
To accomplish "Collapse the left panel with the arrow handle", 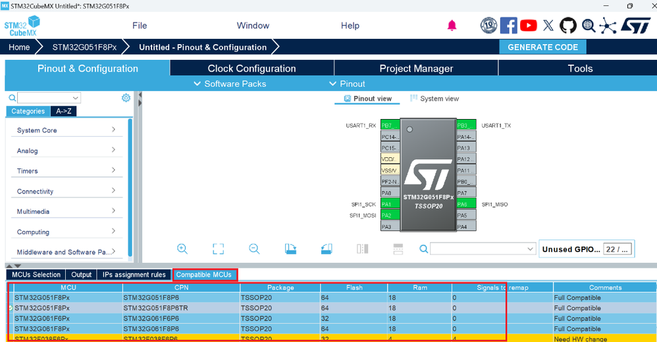I will pyautogui.click(x=140, y=95).
